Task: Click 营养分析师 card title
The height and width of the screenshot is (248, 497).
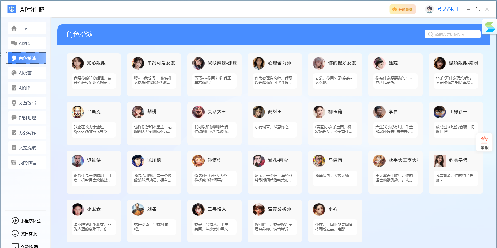Action: pos(280,209)
